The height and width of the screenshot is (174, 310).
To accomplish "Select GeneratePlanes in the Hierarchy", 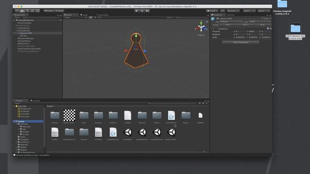I will point(24,41).
